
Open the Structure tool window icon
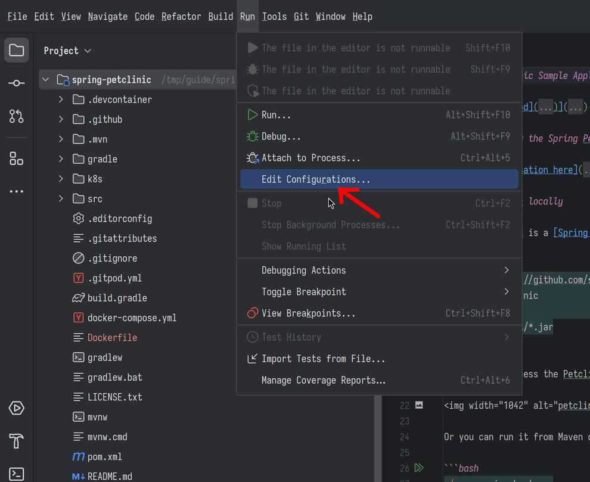click(x=17, y=158)
